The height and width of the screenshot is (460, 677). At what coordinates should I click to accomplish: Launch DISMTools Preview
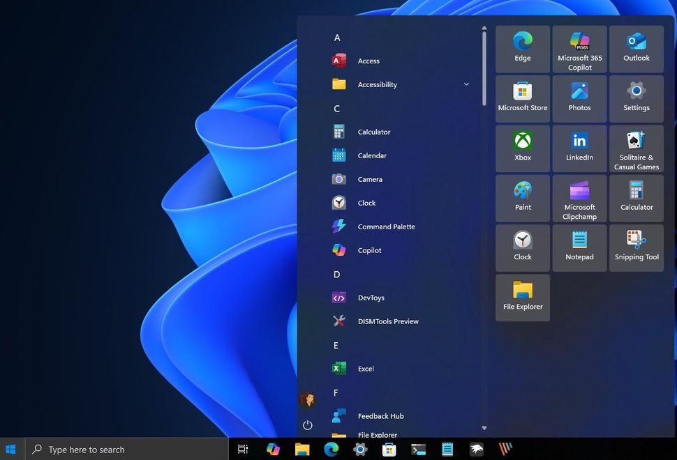tap(388, 321)
